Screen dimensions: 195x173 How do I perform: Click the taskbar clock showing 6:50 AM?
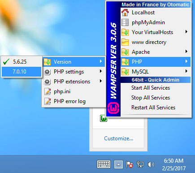173,161
